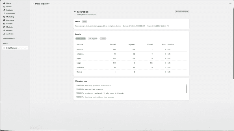Click the Discounts icon in sidebar
This screenshot has width=234, height=131.
(4, 20)
